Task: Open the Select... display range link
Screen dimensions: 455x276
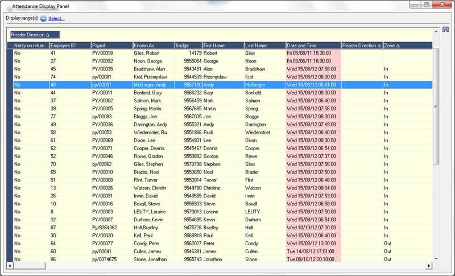Action: (x=56, y=19)
